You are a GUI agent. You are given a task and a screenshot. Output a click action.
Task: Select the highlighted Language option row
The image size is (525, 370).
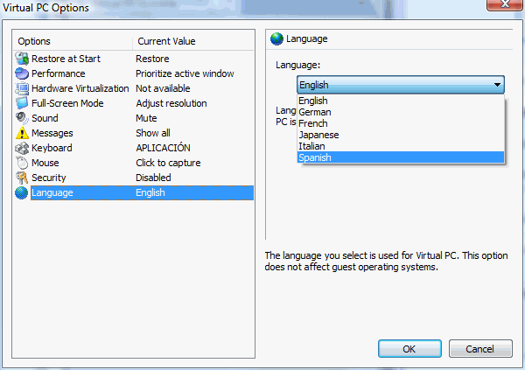click(x=134, y=192)
